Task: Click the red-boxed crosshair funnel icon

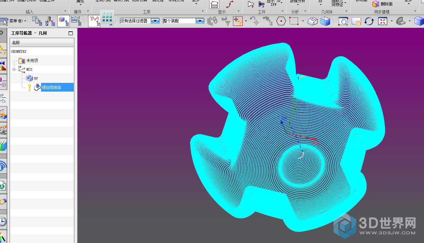Action: pos(238,21)
